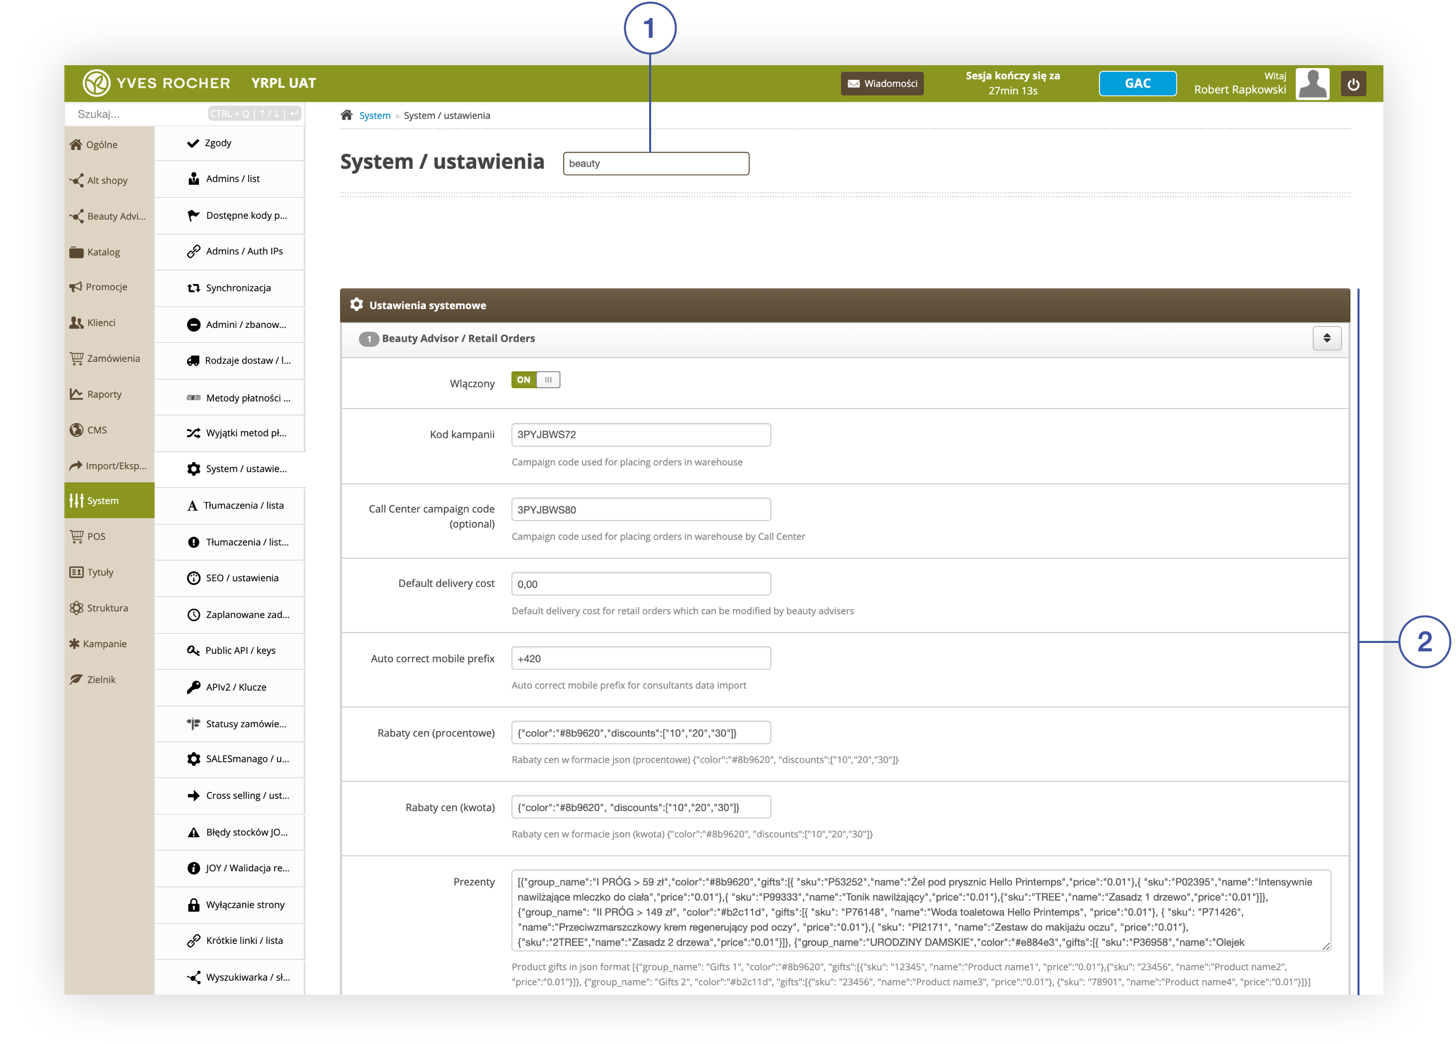The image size is (1456, 1044).
Task: Click Robert Rapkowski user name
Action: coord(1240,90)
